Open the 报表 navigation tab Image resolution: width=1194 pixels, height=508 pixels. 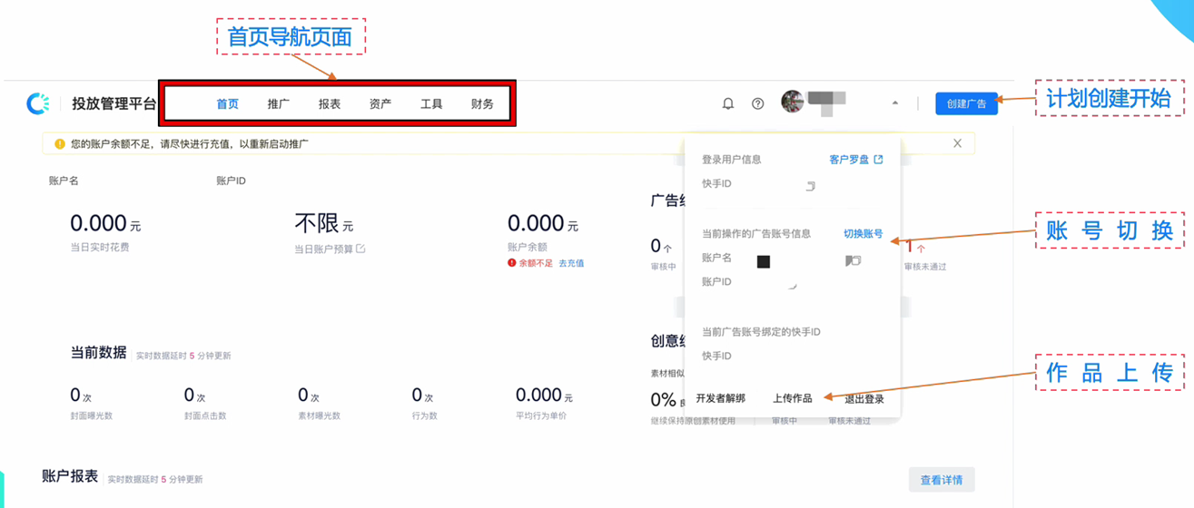[x=330, y=103]
